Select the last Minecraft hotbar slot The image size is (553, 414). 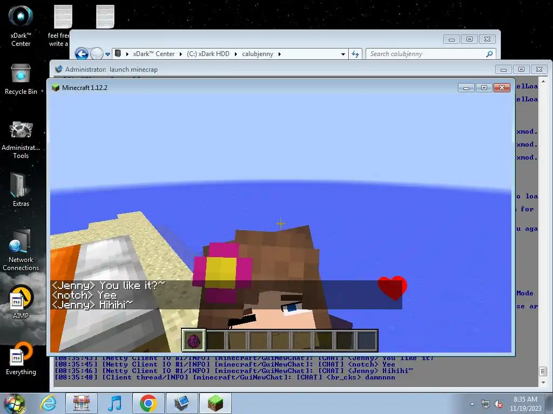[367, 341]
